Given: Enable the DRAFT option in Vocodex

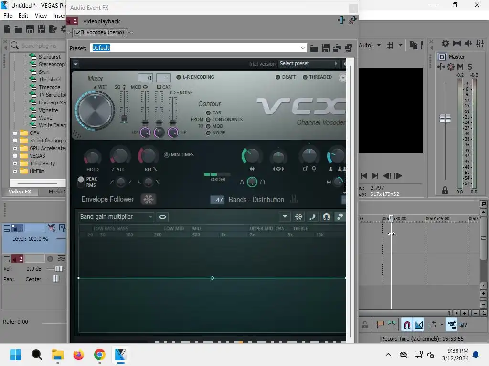Looking at the screenshot, I should [x=278, y=77].
